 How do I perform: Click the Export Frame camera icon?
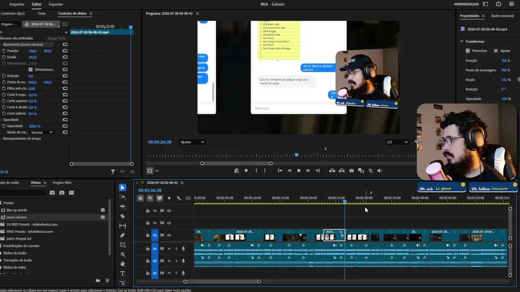point(351,171)
